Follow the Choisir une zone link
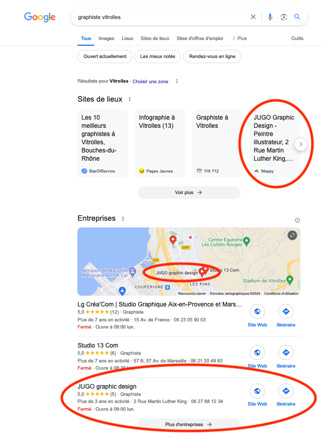The width and height of the screenshot is (325, 441). (150, 81)
